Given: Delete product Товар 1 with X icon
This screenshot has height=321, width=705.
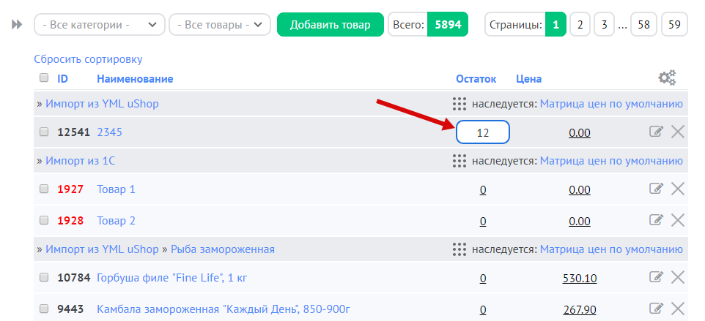Looking at the screenshot, I should click(x=678, y=189).
